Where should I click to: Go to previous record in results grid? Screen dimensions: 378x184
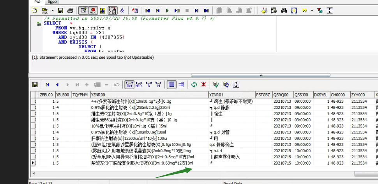[57, 85]
